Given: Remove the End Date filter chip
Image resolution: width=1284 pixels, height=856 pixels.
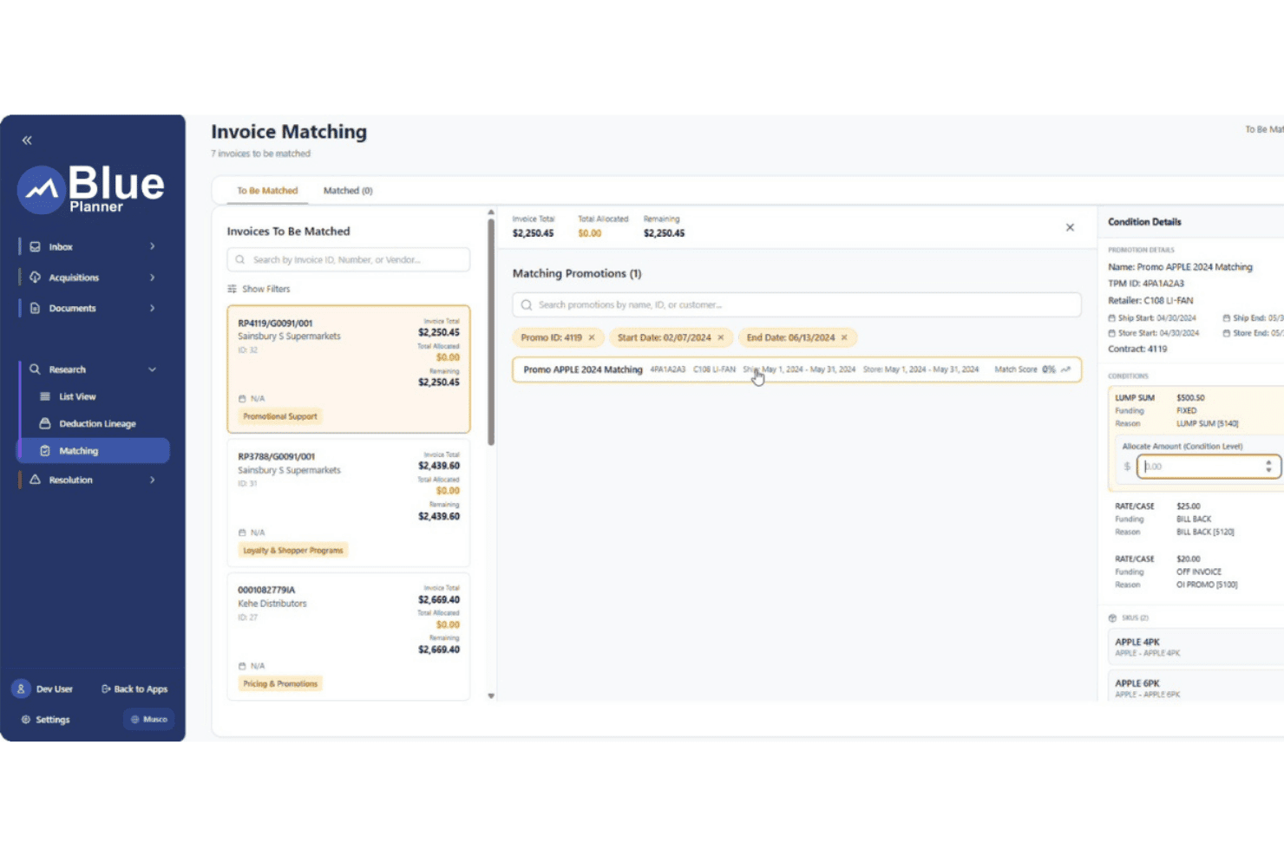Looking at the screenshot, I should (844, 337).
